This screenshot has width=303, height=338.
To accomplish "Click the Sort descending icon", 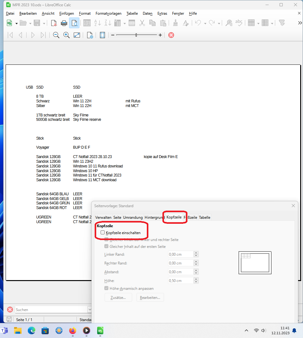I will coord(108,23).
